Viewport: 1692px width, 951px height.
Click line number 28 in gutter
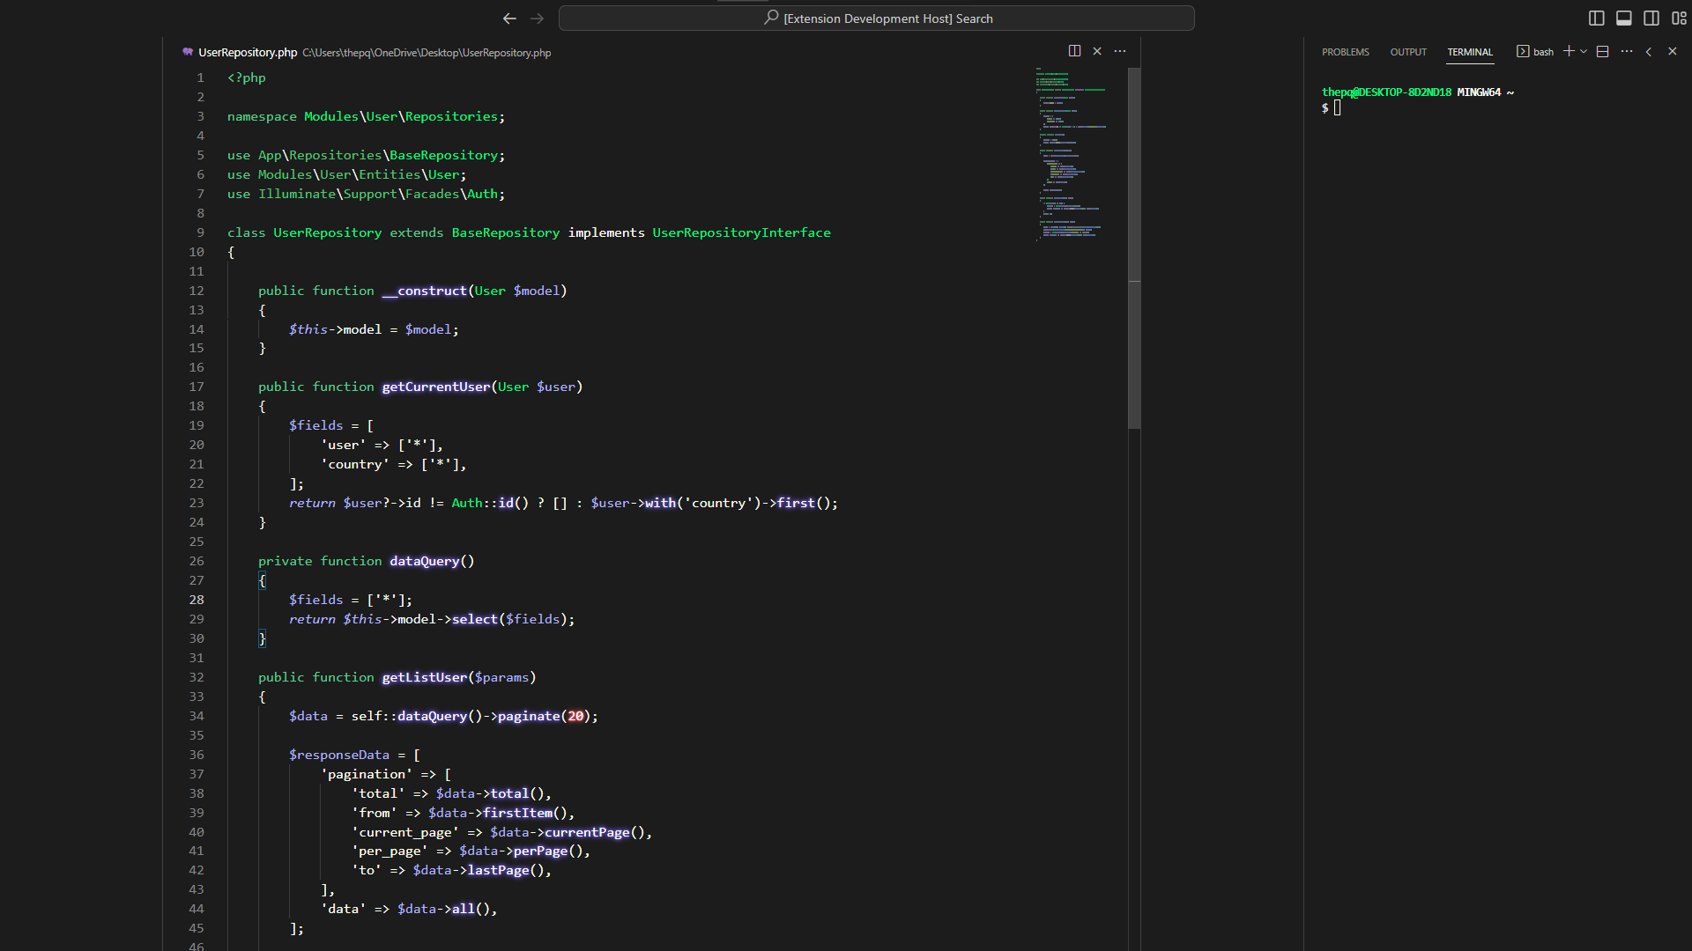pos(197,600)
